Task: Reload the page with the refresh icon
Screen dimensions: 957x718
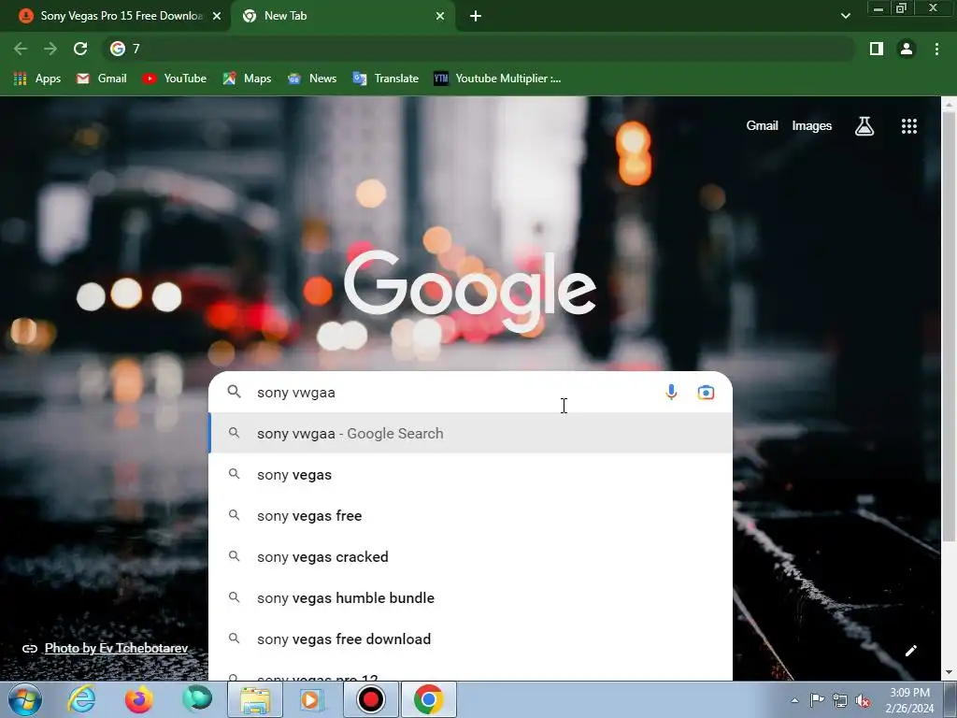Action: point(80,49)
